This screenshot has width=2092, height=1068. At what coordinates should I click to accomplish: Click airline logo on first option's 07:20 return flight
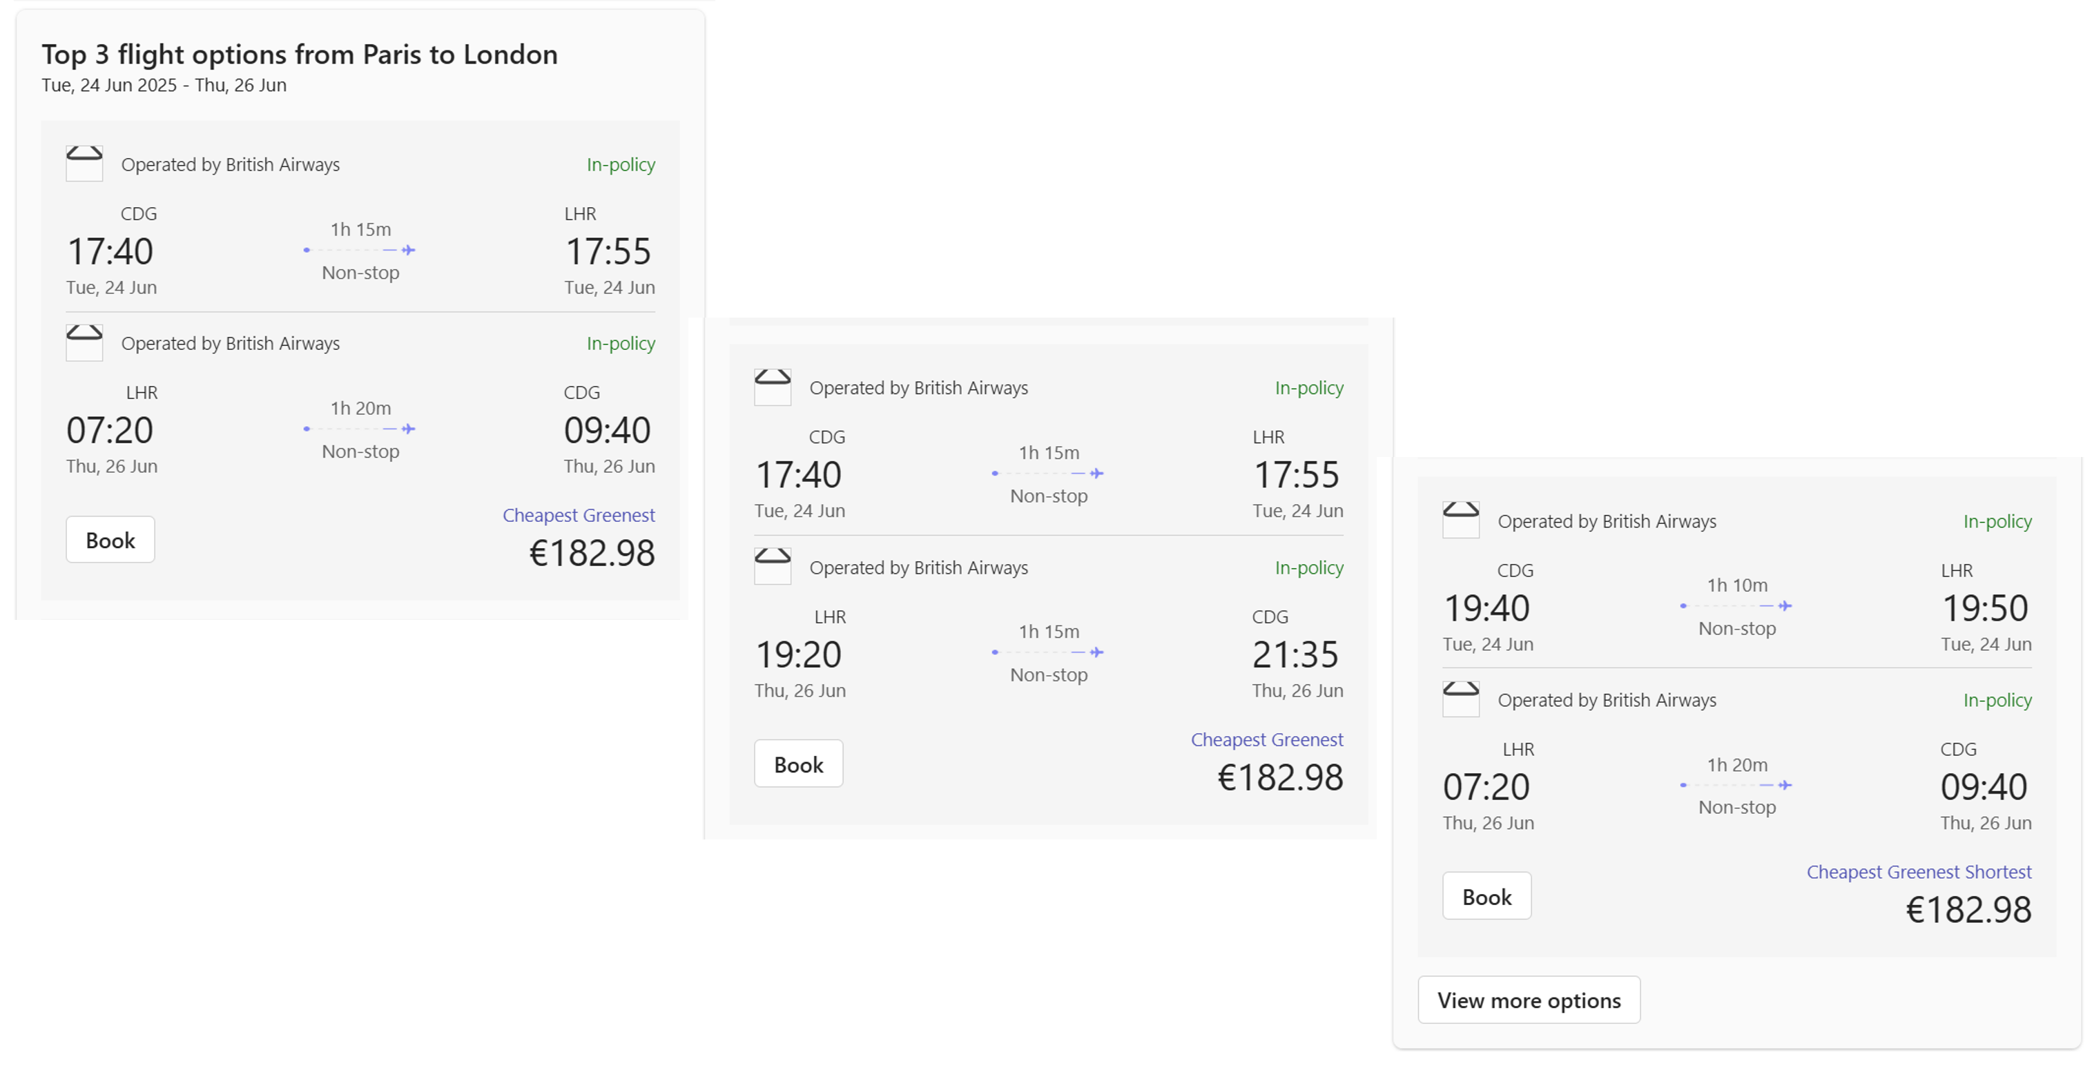(84, 342)
